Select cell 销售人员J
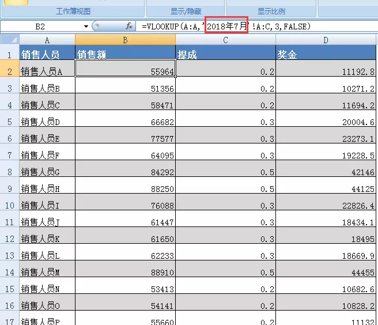The image size is (378, 325). [47, 218]
